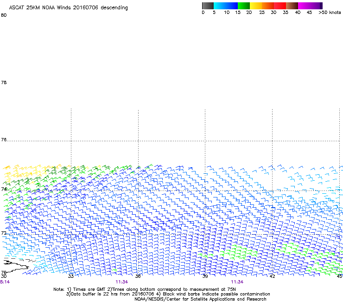Viewport: 343px width, 302px height.
Task: Click the latitude label 76 on the left axis
Action: point(4,139)
